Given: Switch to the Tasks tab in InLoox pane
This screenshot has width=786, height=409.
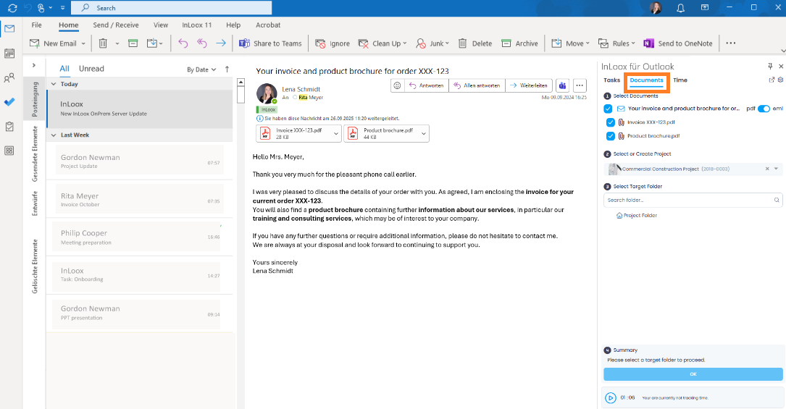Looking at the screenshot, I should pyautogui.click(x=611, y=80).
